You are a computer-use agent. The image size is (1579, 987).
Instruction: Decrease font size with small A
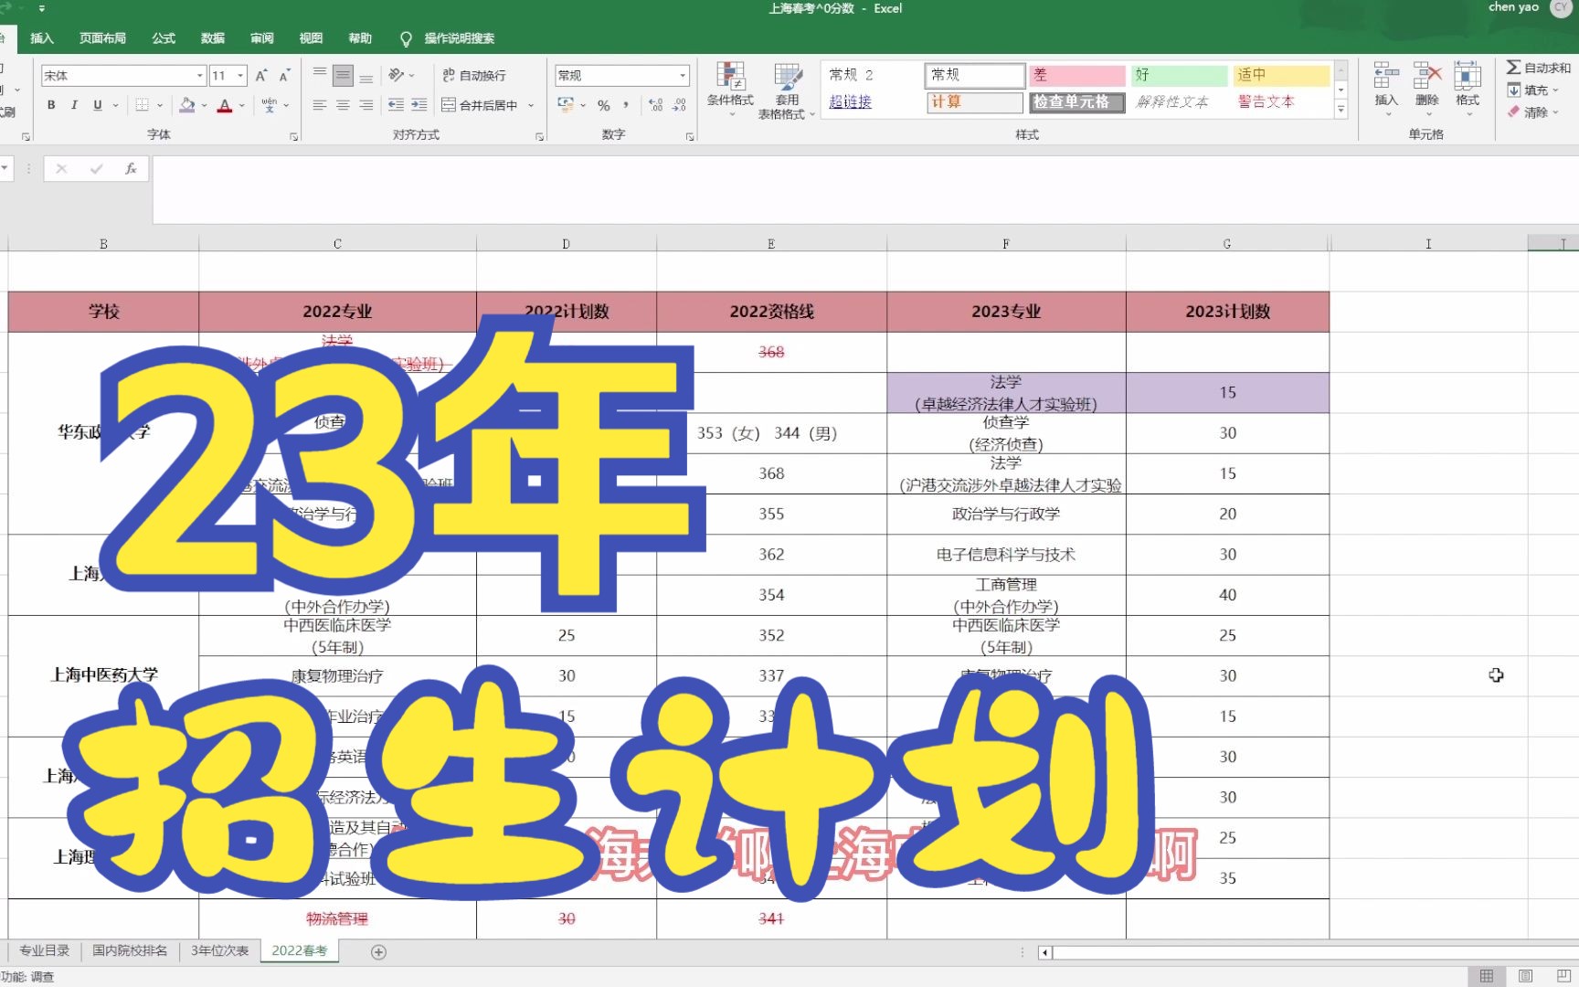284,75
